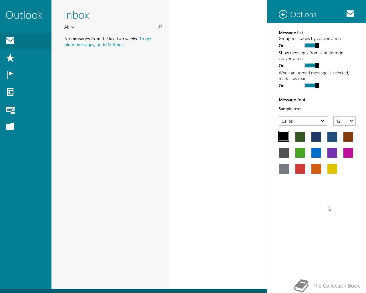Select the red color swatch
Viewport: 366px width, 293px height.
[x=300, y=169]
